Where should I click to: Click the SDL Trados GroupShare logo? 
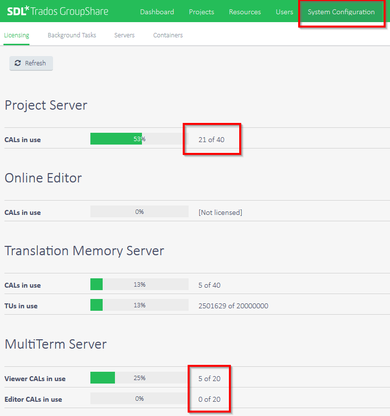click(57, 12)
